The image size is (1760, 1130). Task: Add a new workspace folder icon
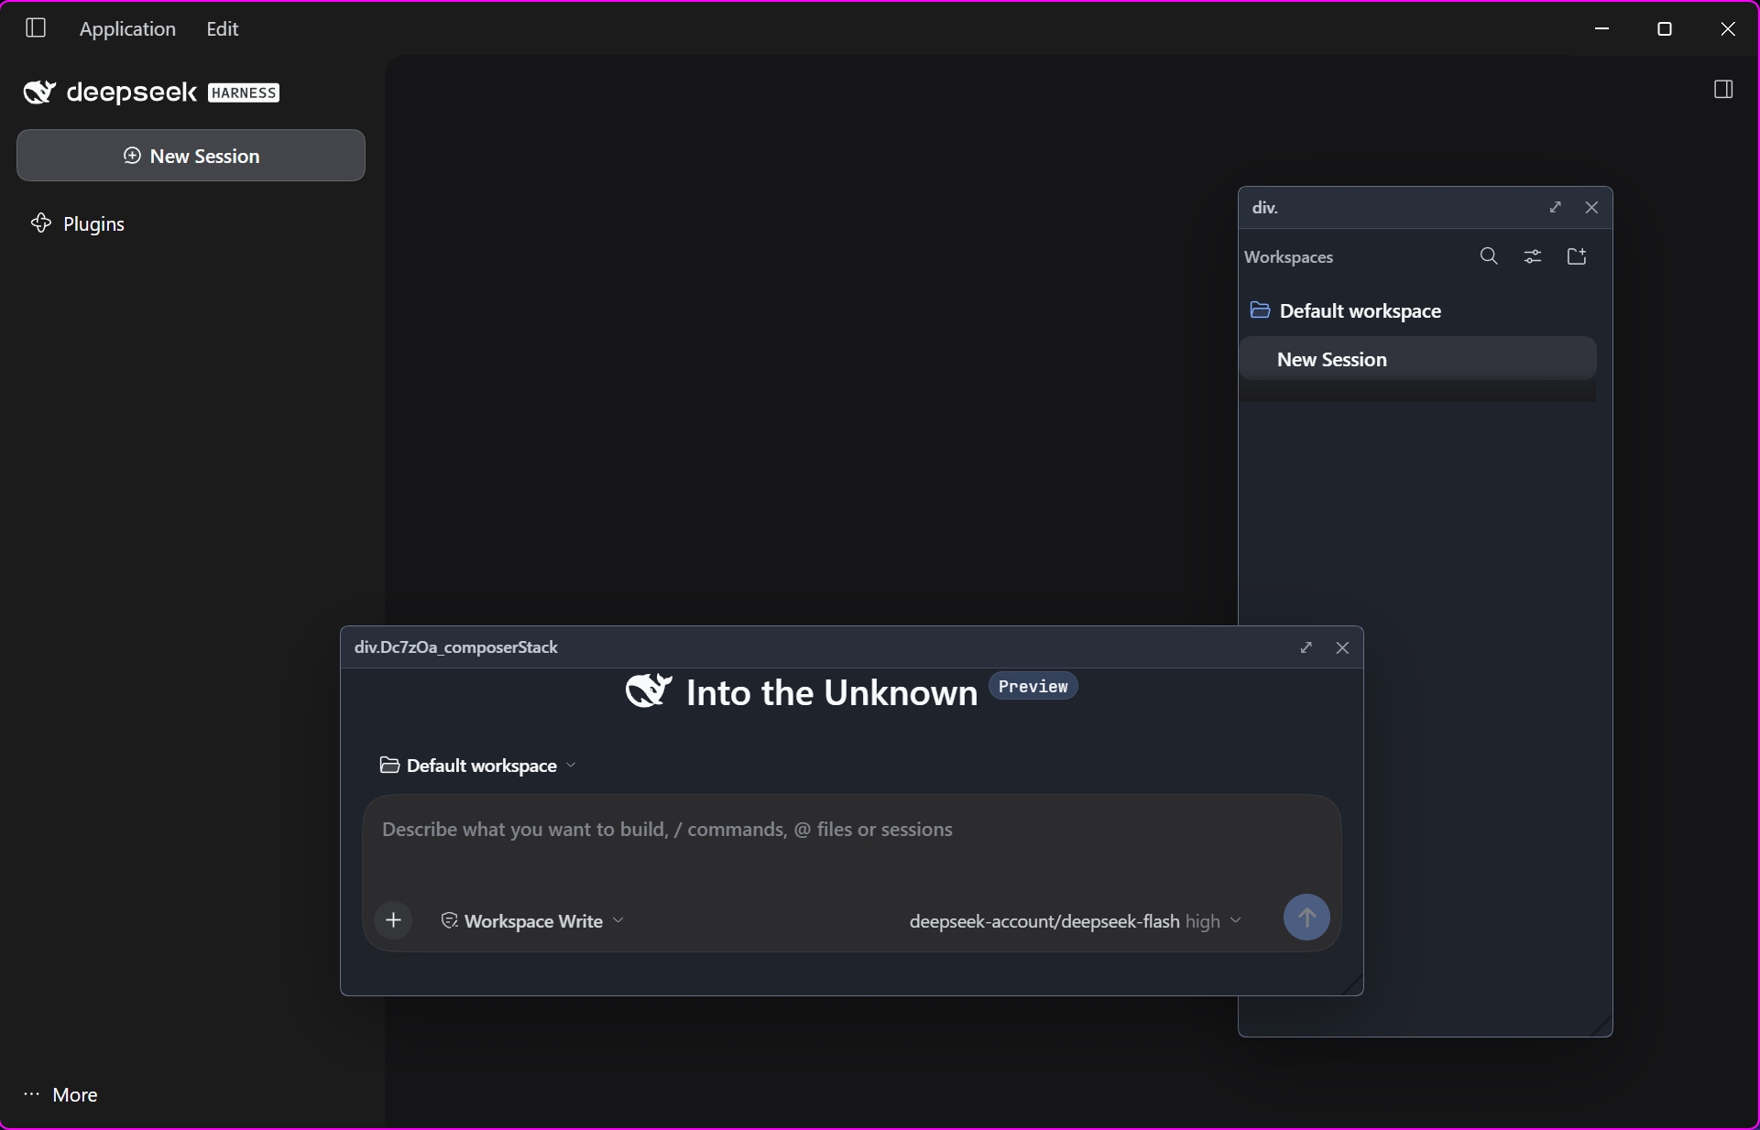pos(1577,256)
